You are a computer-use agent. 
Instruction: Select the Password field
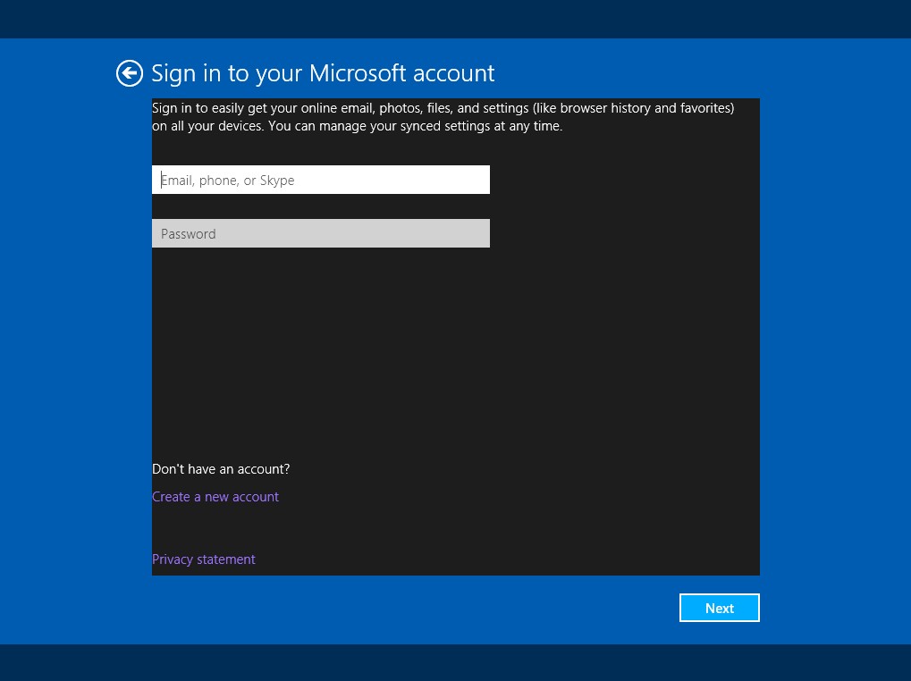click(x=321, y=233)
